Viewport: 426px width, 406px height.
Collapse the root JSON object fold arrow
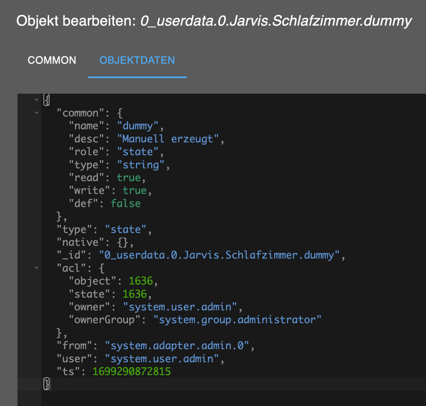(x=37, y=100)
